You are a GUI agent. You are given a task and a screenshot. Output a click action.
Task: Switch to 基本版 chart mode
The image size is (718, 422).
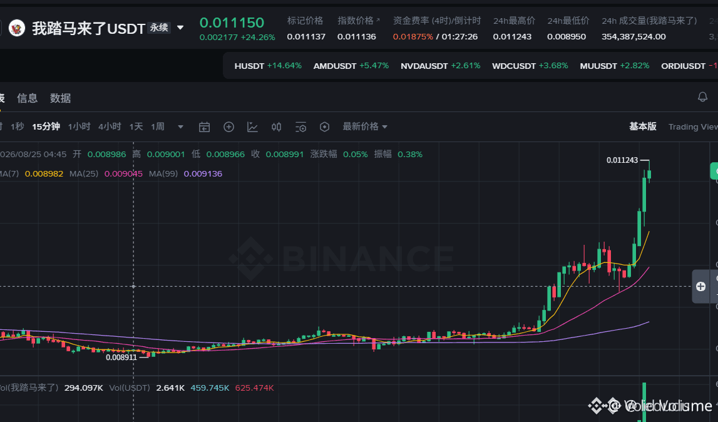point(642,126)
